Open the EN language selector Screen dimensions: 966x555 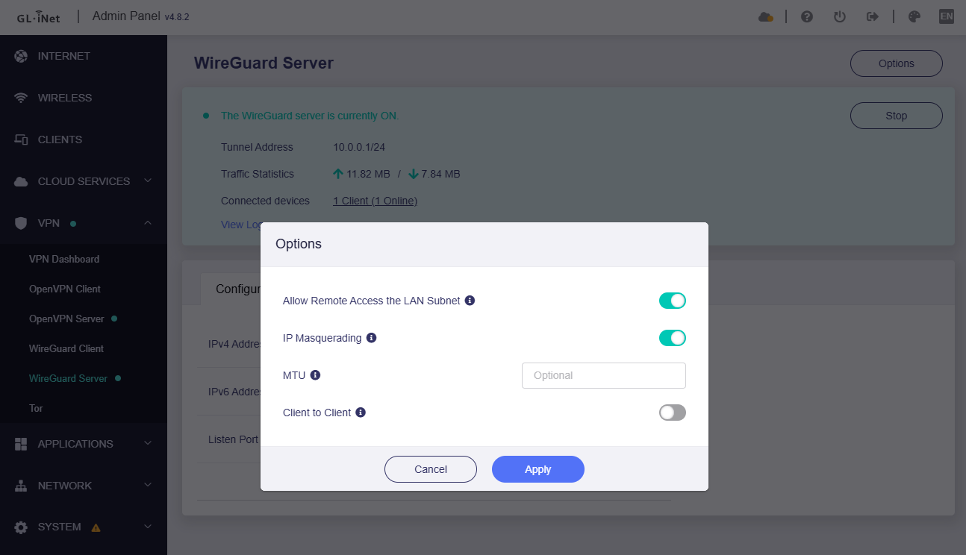click(946, 16)
